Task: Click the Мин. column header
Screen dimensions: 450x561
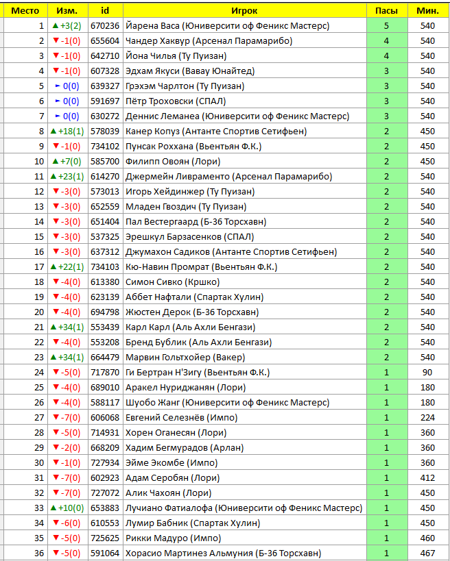Action: [428, 10]
